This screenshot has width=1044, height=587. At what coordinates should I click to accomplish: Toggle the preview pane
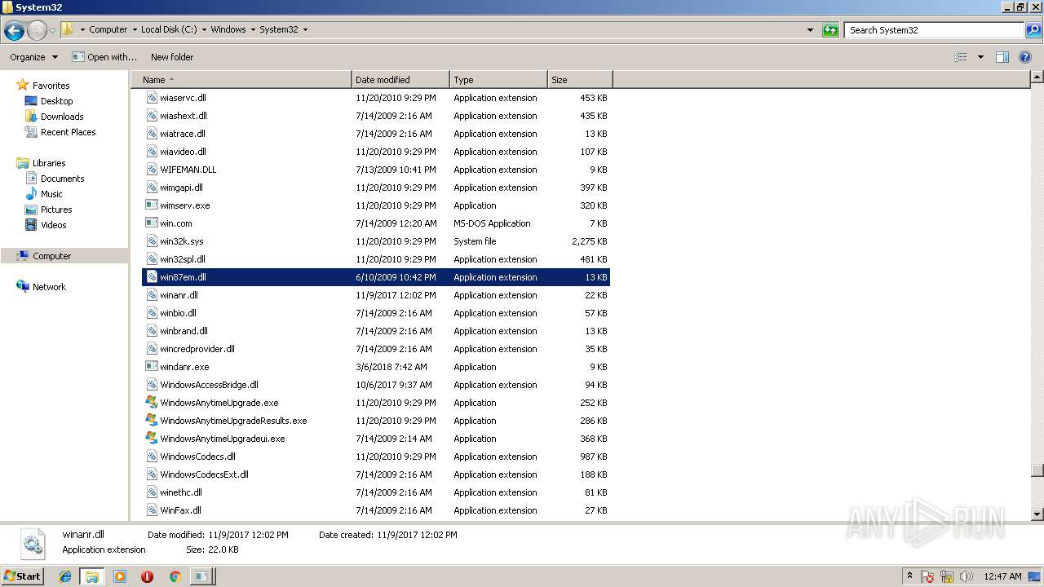pos(1002,57)
